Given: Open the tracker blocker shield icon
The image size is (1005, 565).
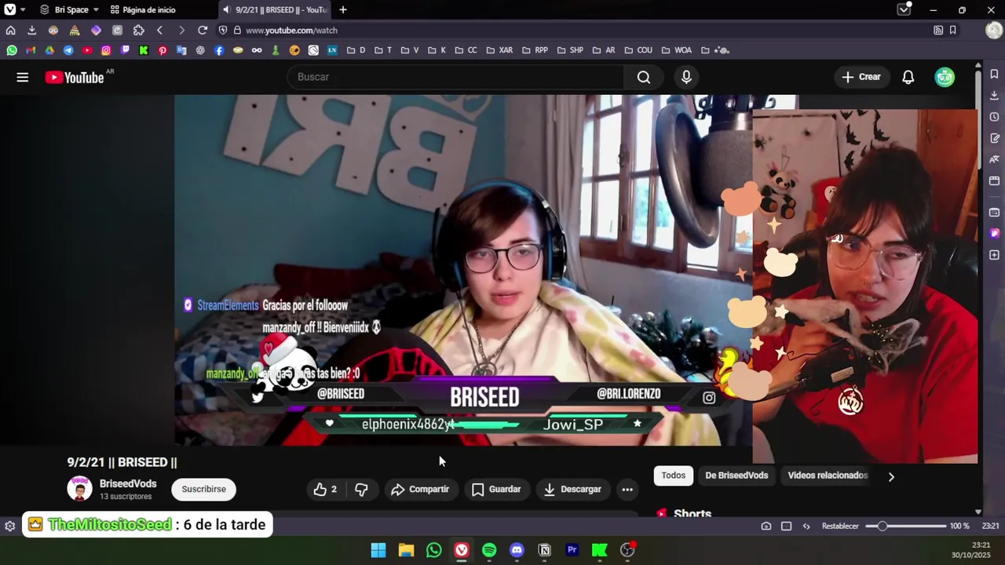Looking at the screenshot, I should pyautogui.click(x=223, y=30).
